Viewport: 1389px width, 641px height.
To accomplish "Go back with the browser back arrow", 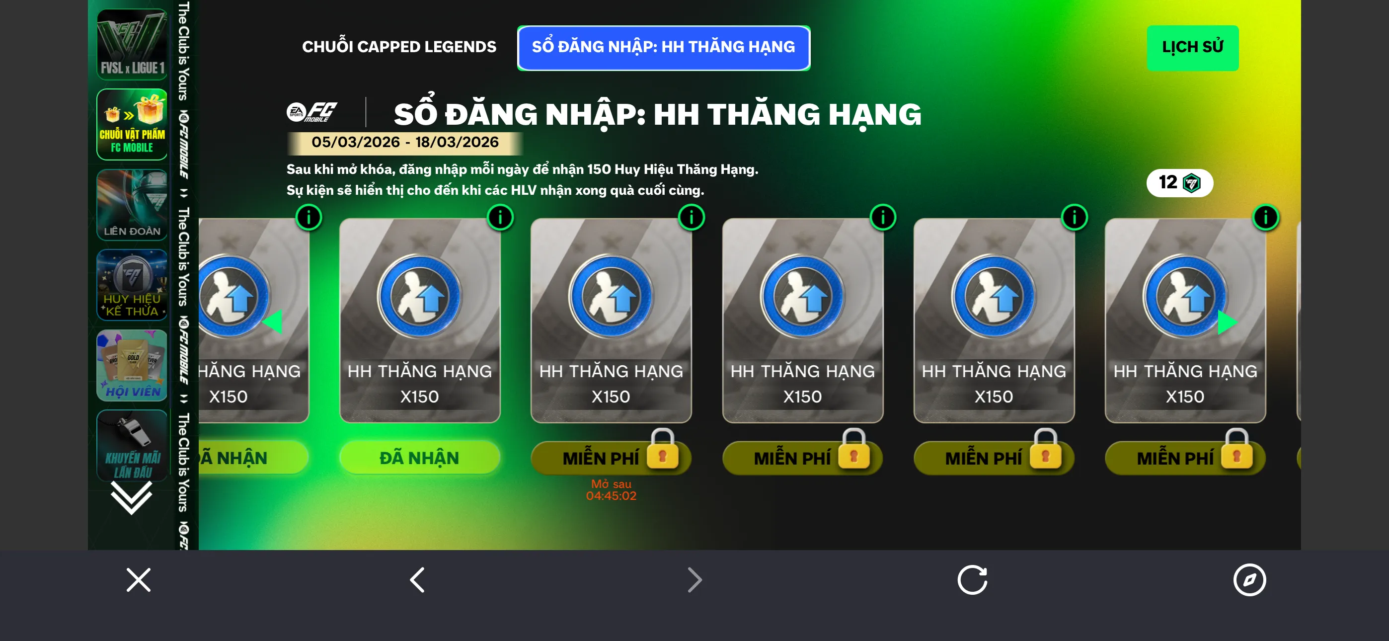I will point(417,580).
